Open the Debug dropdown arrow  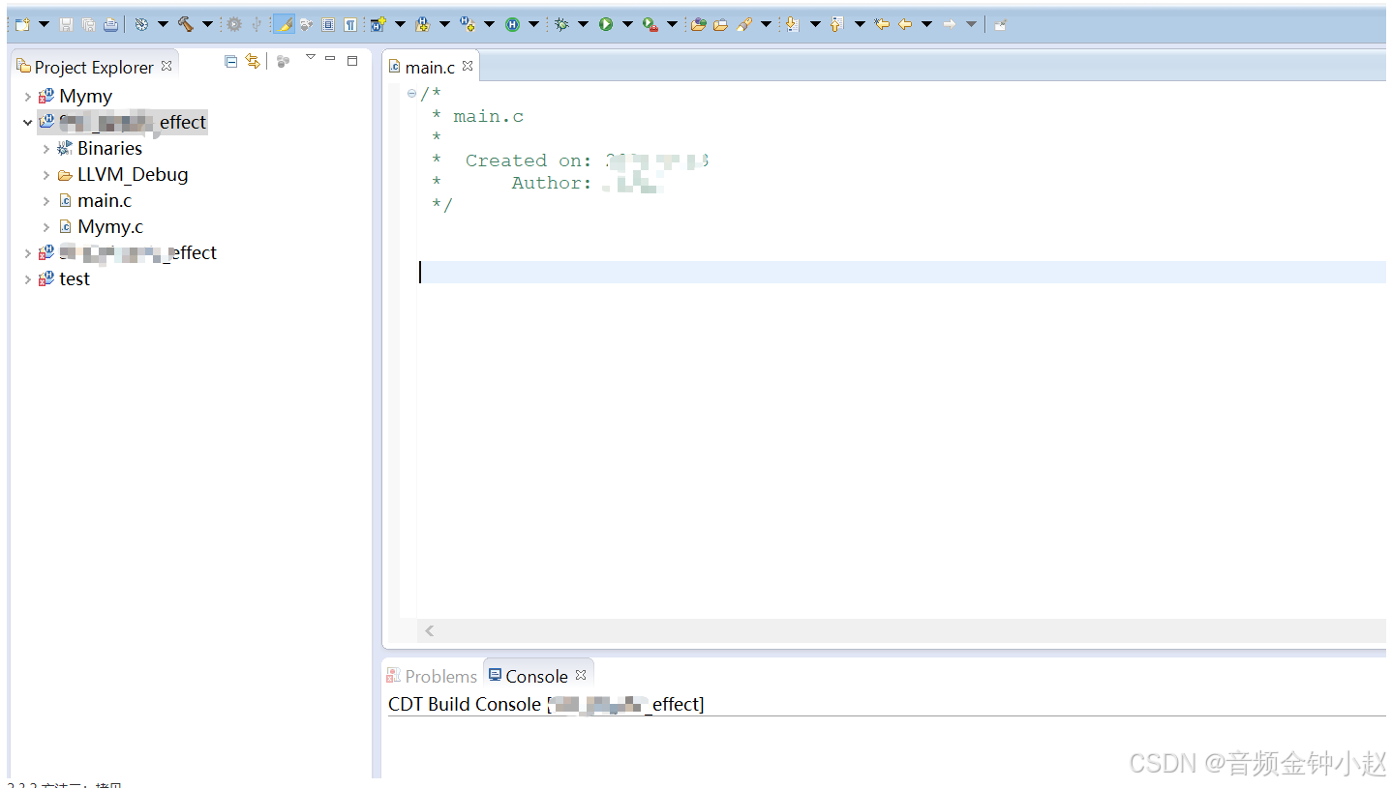(583, 24)
